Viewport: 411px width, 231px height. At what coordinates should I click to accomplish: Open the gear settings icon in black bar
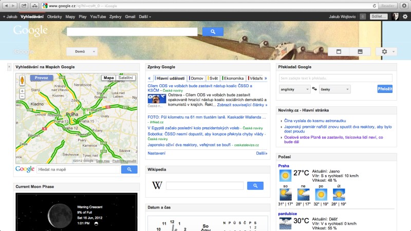pos(405,16)
